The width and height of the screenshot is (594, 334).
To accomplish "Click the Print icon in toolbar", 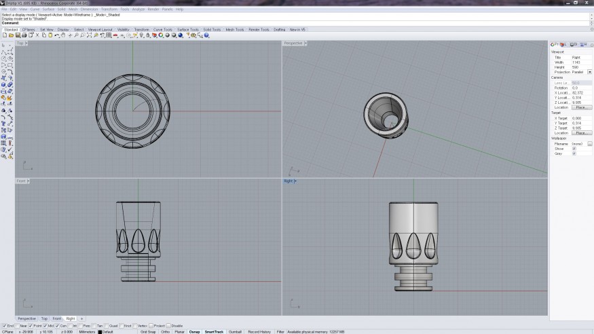I will pyautogui.click(x=24, y=35).
